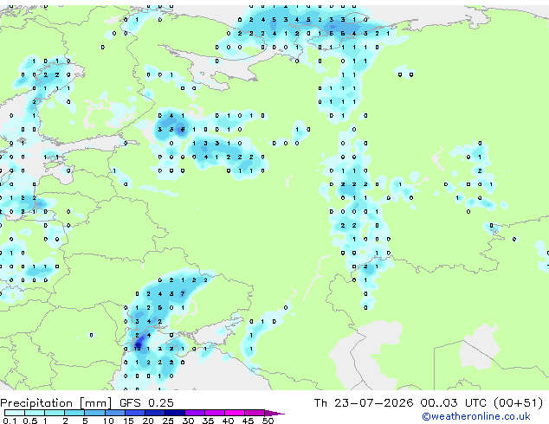Click the 0.5–1 mm legend color box

[x=35, y=413]
